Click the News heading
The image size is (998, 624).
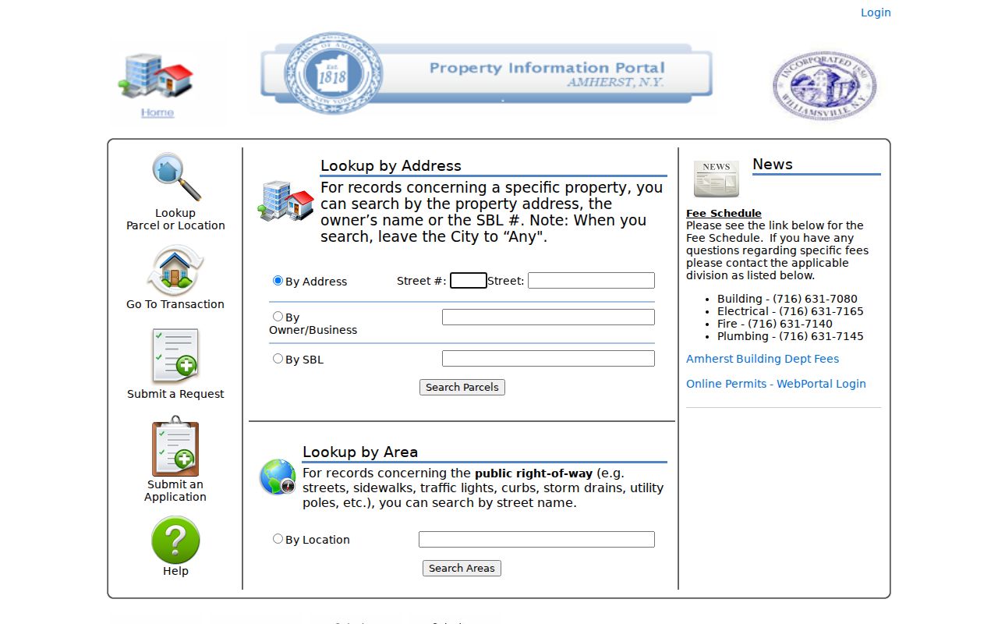coord(773,164)
